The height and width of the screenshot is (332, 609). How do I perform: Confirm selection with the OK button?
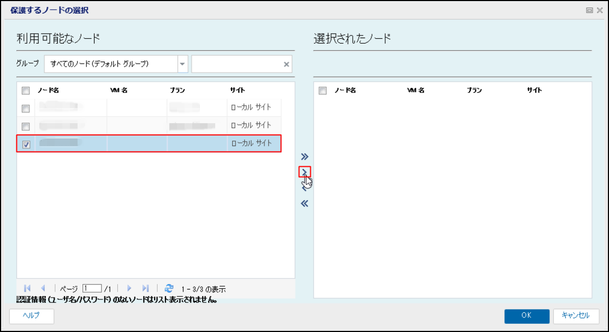pos(527,316)
